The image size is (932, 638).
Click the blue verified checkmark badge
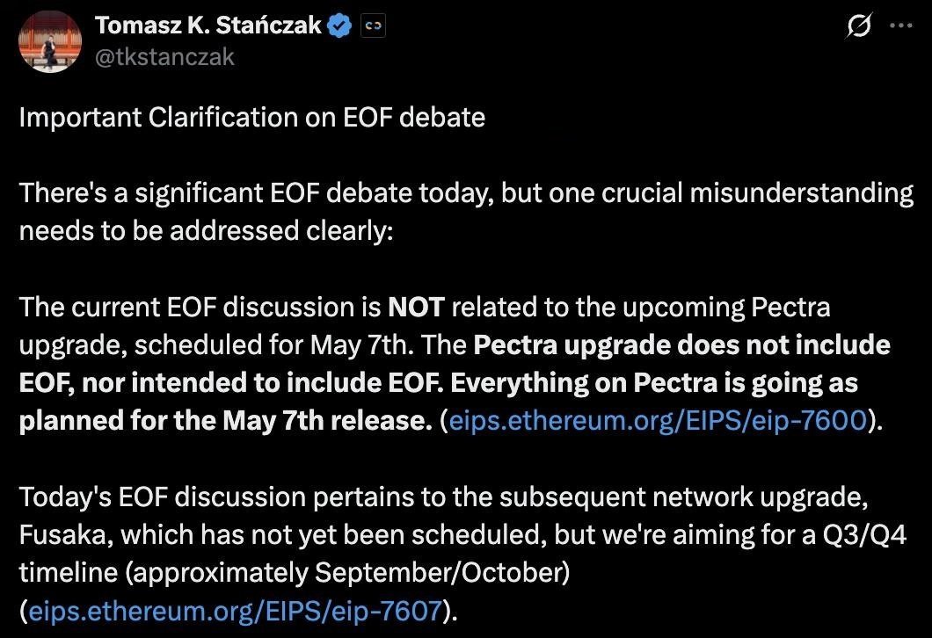[340, 26]
